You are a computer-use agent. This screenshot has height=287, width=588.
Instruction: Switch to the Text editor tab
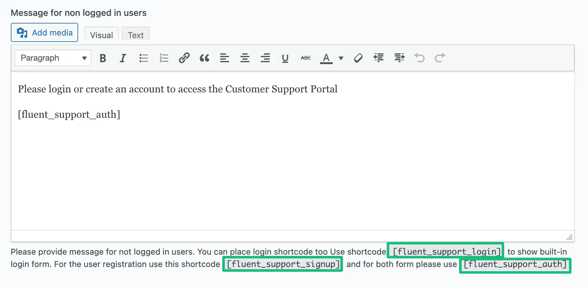click(136, 35)
